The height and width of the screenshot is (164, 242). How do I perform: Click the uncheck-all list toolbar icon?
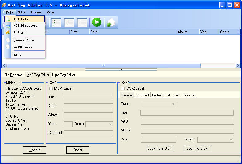(82, 22)
